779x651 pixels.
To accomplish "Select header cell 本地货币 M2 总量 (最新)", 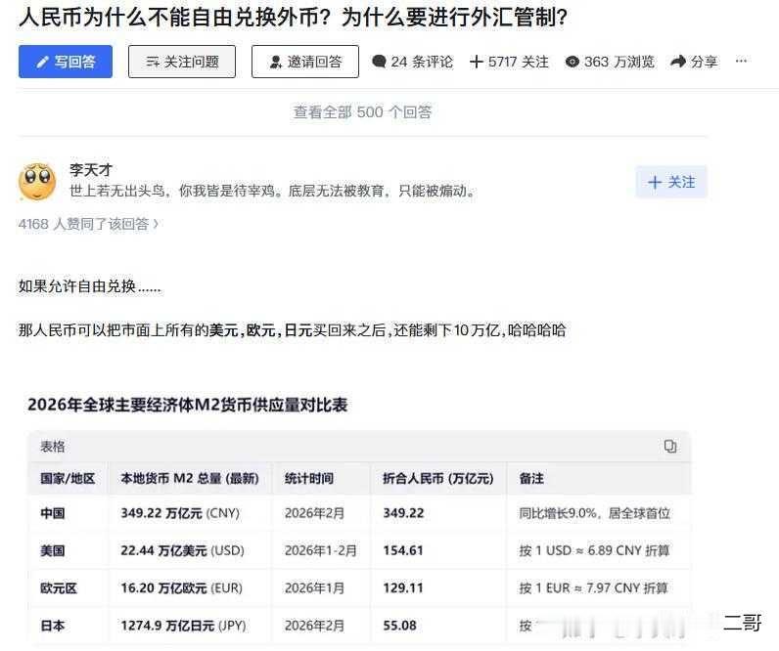I will tap(190, 478).
